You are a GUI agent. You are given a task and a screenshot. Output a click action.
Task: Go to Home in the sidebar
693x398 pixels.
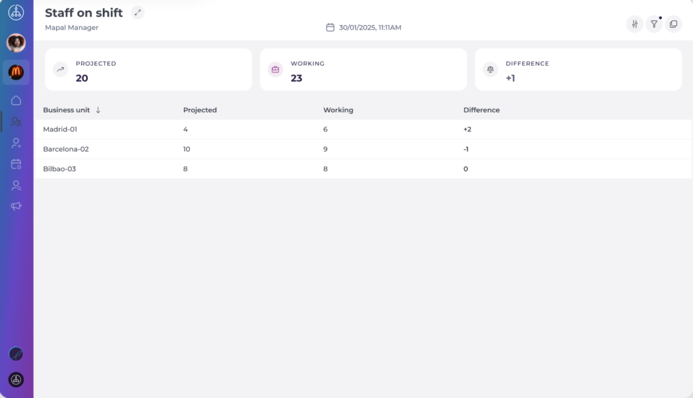coord(16,100)
